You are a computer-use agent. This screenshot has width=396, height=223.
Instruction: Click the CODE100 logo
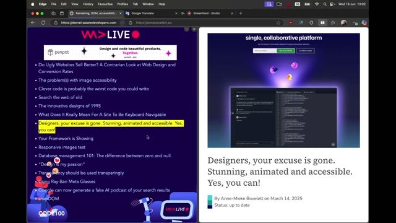click(x=51, y=213)
